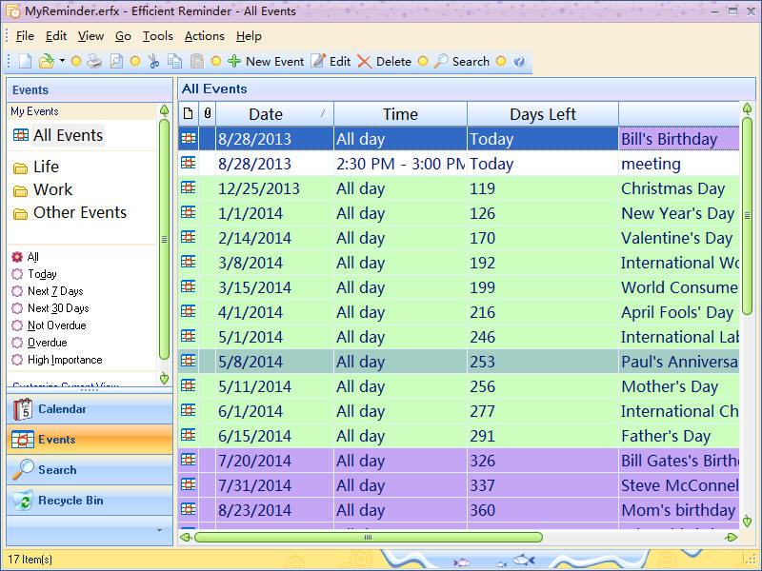Select the Today filter radio button

pyautogui.click(x=17, y=274)
